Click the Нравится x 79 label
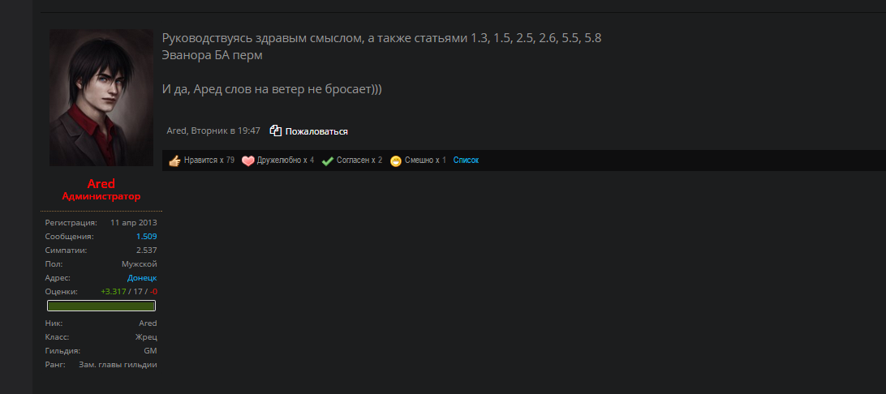 [209, 161]
